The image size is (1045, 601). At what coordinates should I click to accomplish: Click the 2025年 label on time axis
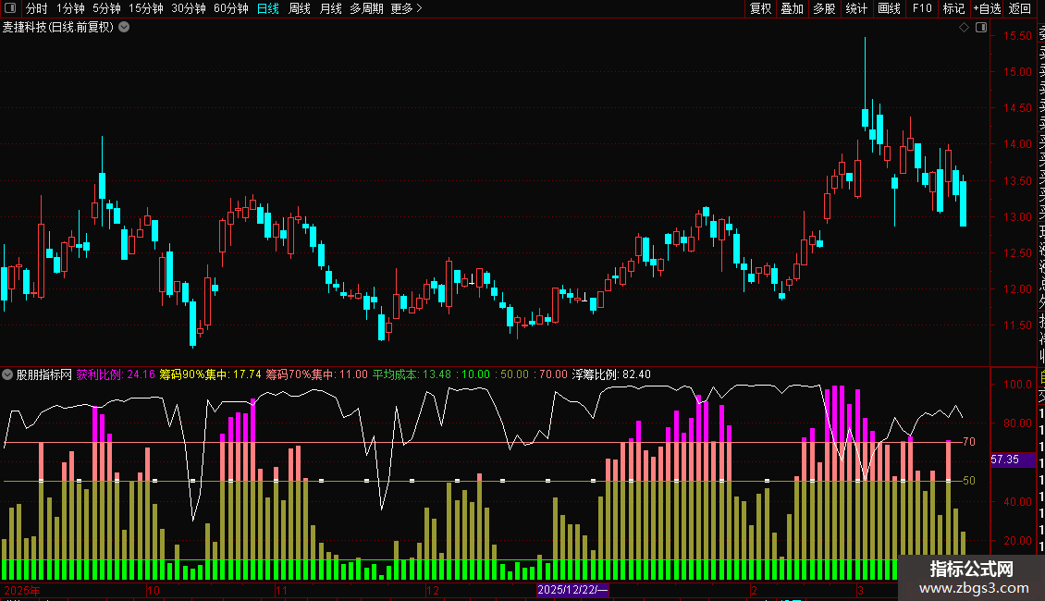22,590
